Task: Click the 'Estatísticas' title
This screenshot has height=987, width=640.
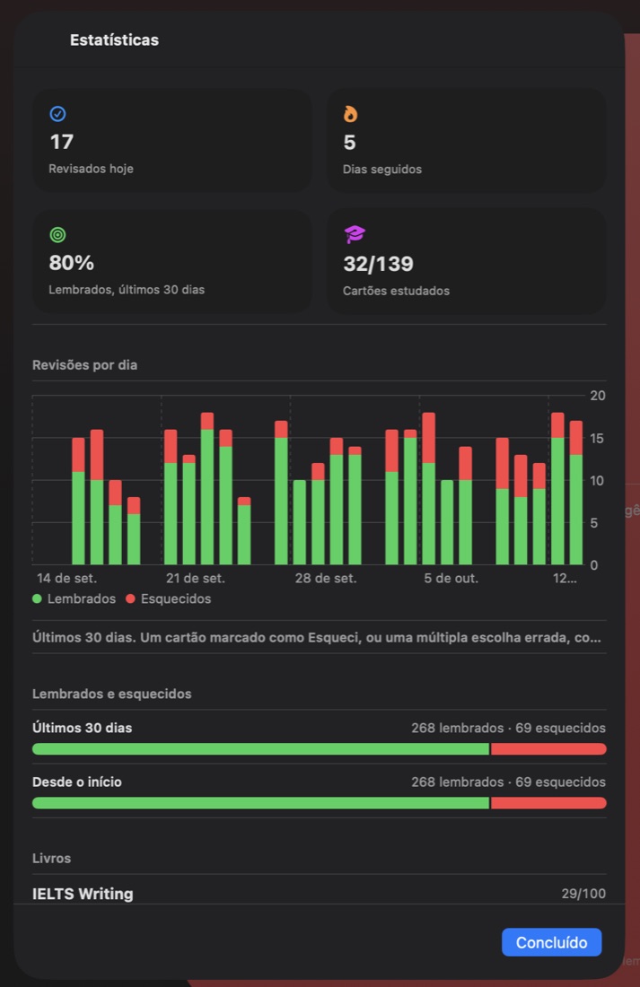Action: 114,39
